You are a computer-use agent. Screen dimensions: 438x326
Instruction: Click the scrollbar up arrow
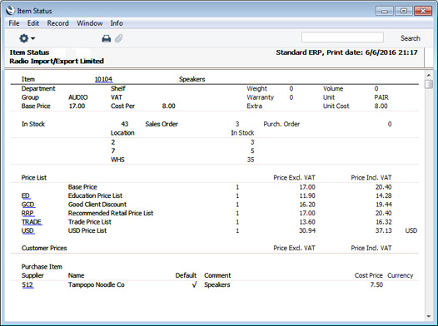[x=429, y=75]
